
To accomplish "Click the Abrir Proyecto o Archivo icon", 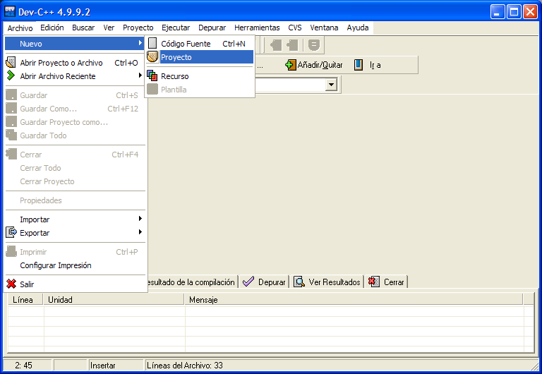I will (x=11, y=63).
